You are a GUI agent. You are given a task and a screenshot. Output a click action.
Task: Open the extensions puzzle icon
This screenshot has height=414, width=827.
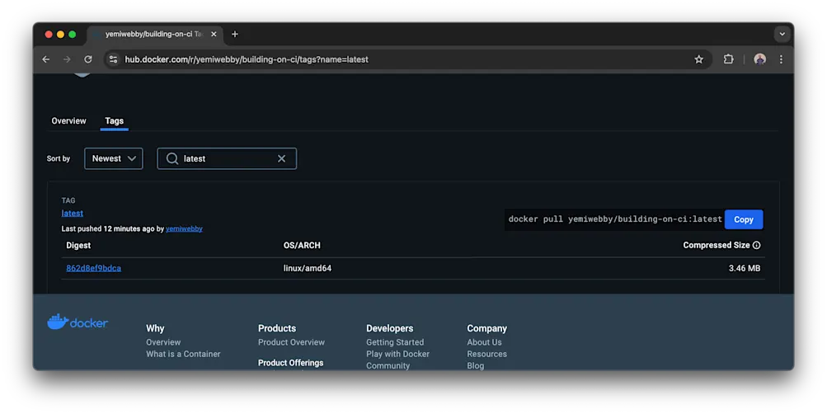[728, 59]
